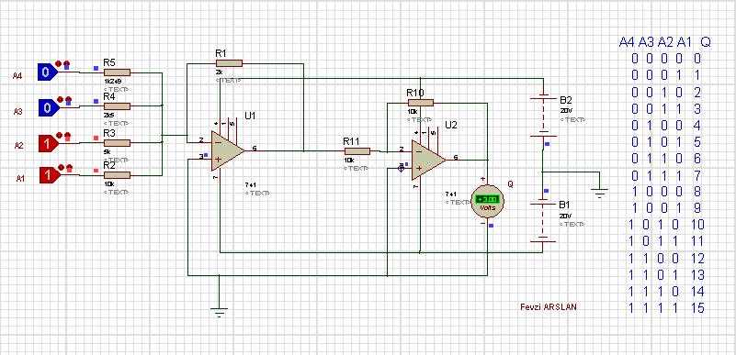The image size is (736, 355).
Task: Click the 5k value under R3
Action: (107, 151)
